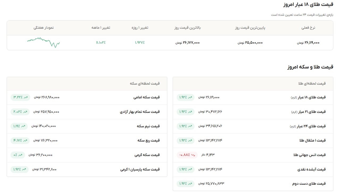
Task: Click the trend icon in the سکه گرمی row
Action: (x=21, y=155)
